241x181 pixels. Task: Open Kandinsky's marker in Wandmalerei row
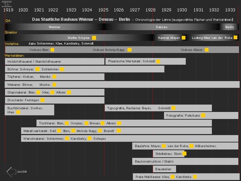(90, 138)
